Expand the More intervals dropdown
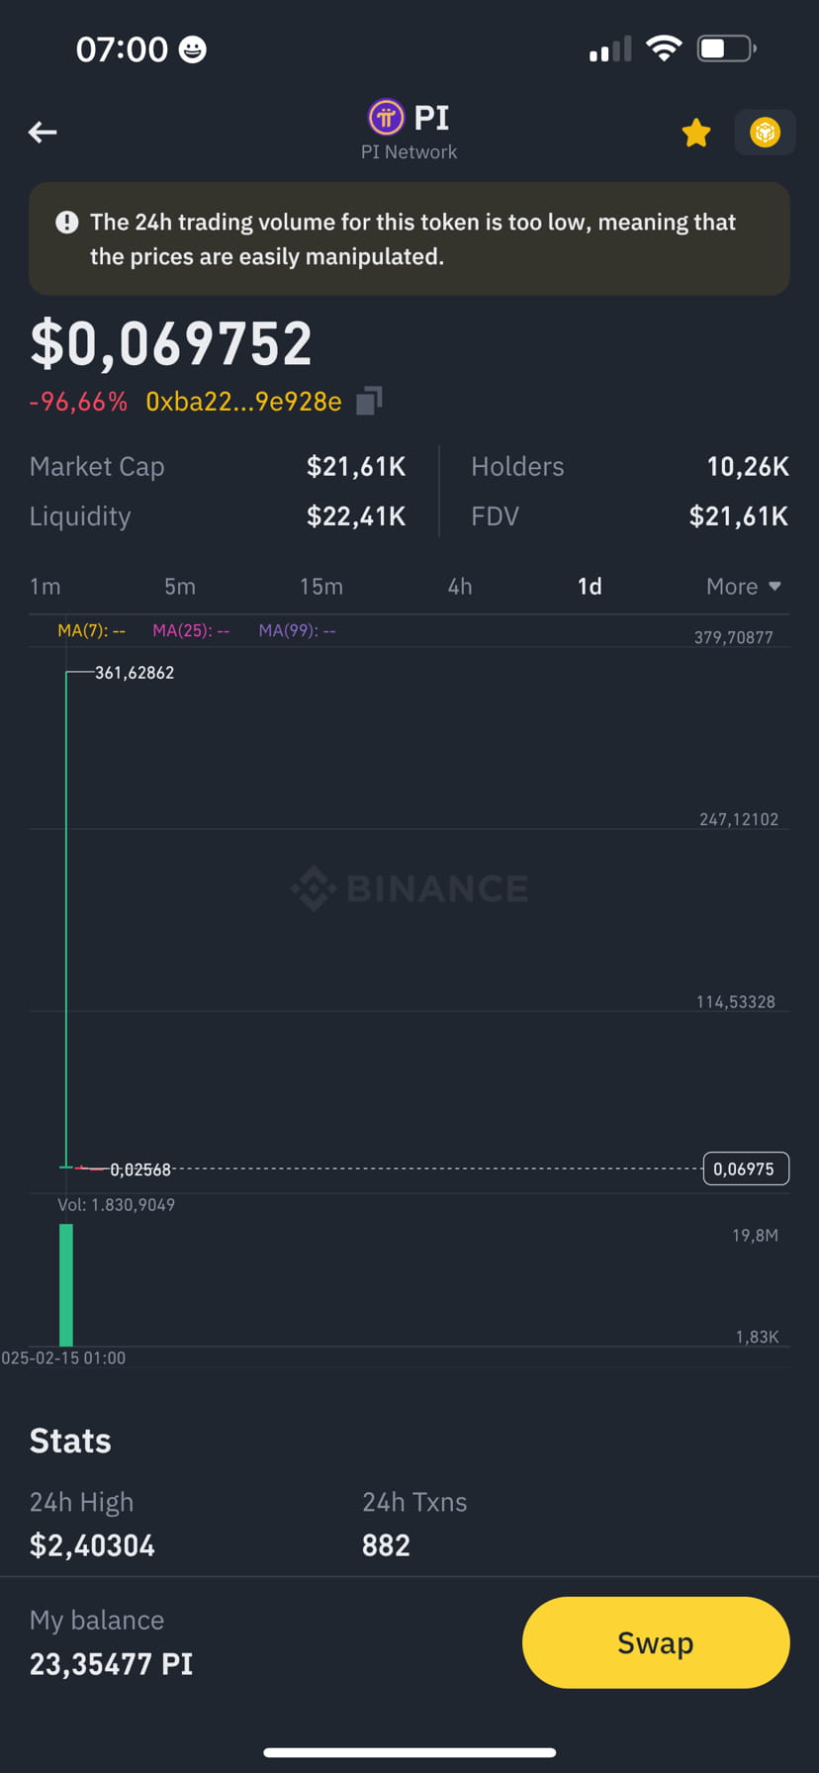This screenshot has width=819, height=1773. 744,587
